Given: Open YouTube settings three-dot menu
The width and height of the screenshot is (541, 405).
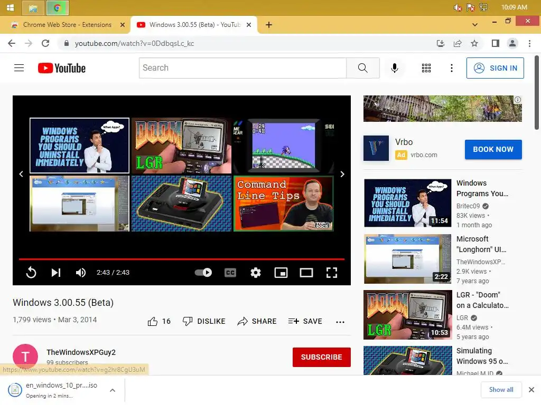Looking at the screenshot, I should 451,68.
